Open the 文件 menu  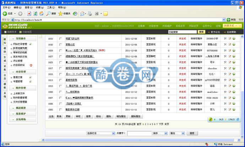[6, 7]
